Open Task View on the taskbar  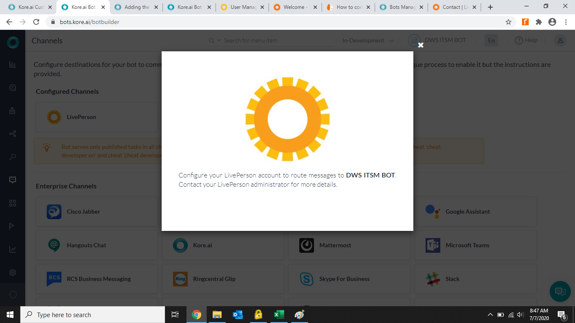point(175,315)
